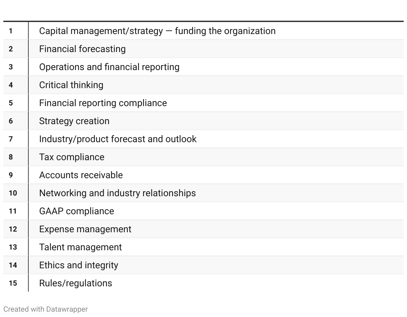This screenshot has width=407, height=317.
Task: Click 'Financial forecasting' in row 2
Action: (82, 49)
